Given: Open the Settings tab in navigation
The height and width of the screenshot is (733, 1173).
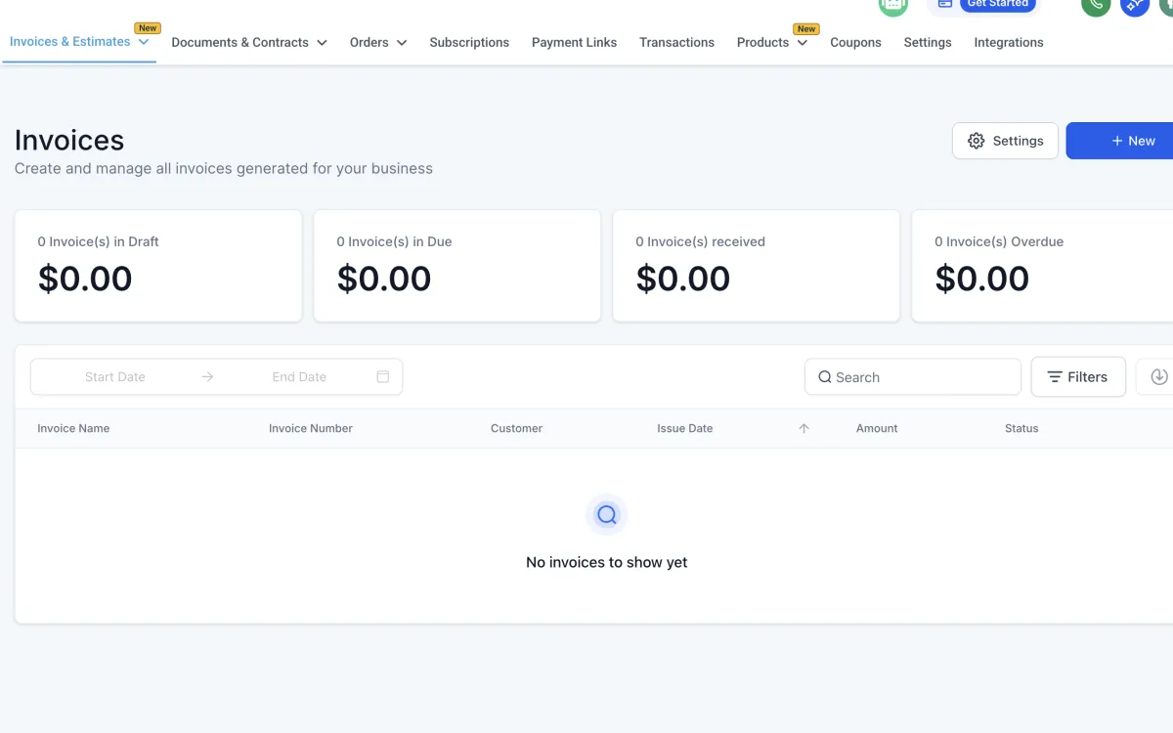Looking at the screenshot, I should coord(928,43).
